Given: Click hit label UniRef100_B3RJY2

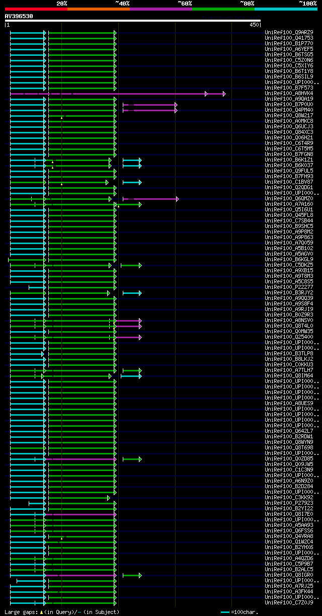Looking at the screenshot, I should click(x=289, y=293).
